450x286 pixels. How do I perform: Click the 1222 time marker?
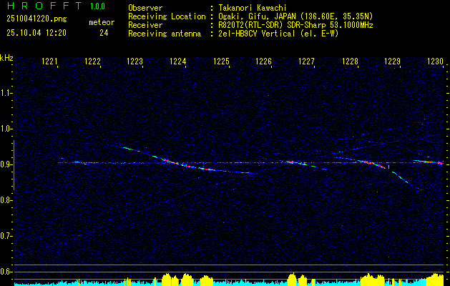click(92, 61)
